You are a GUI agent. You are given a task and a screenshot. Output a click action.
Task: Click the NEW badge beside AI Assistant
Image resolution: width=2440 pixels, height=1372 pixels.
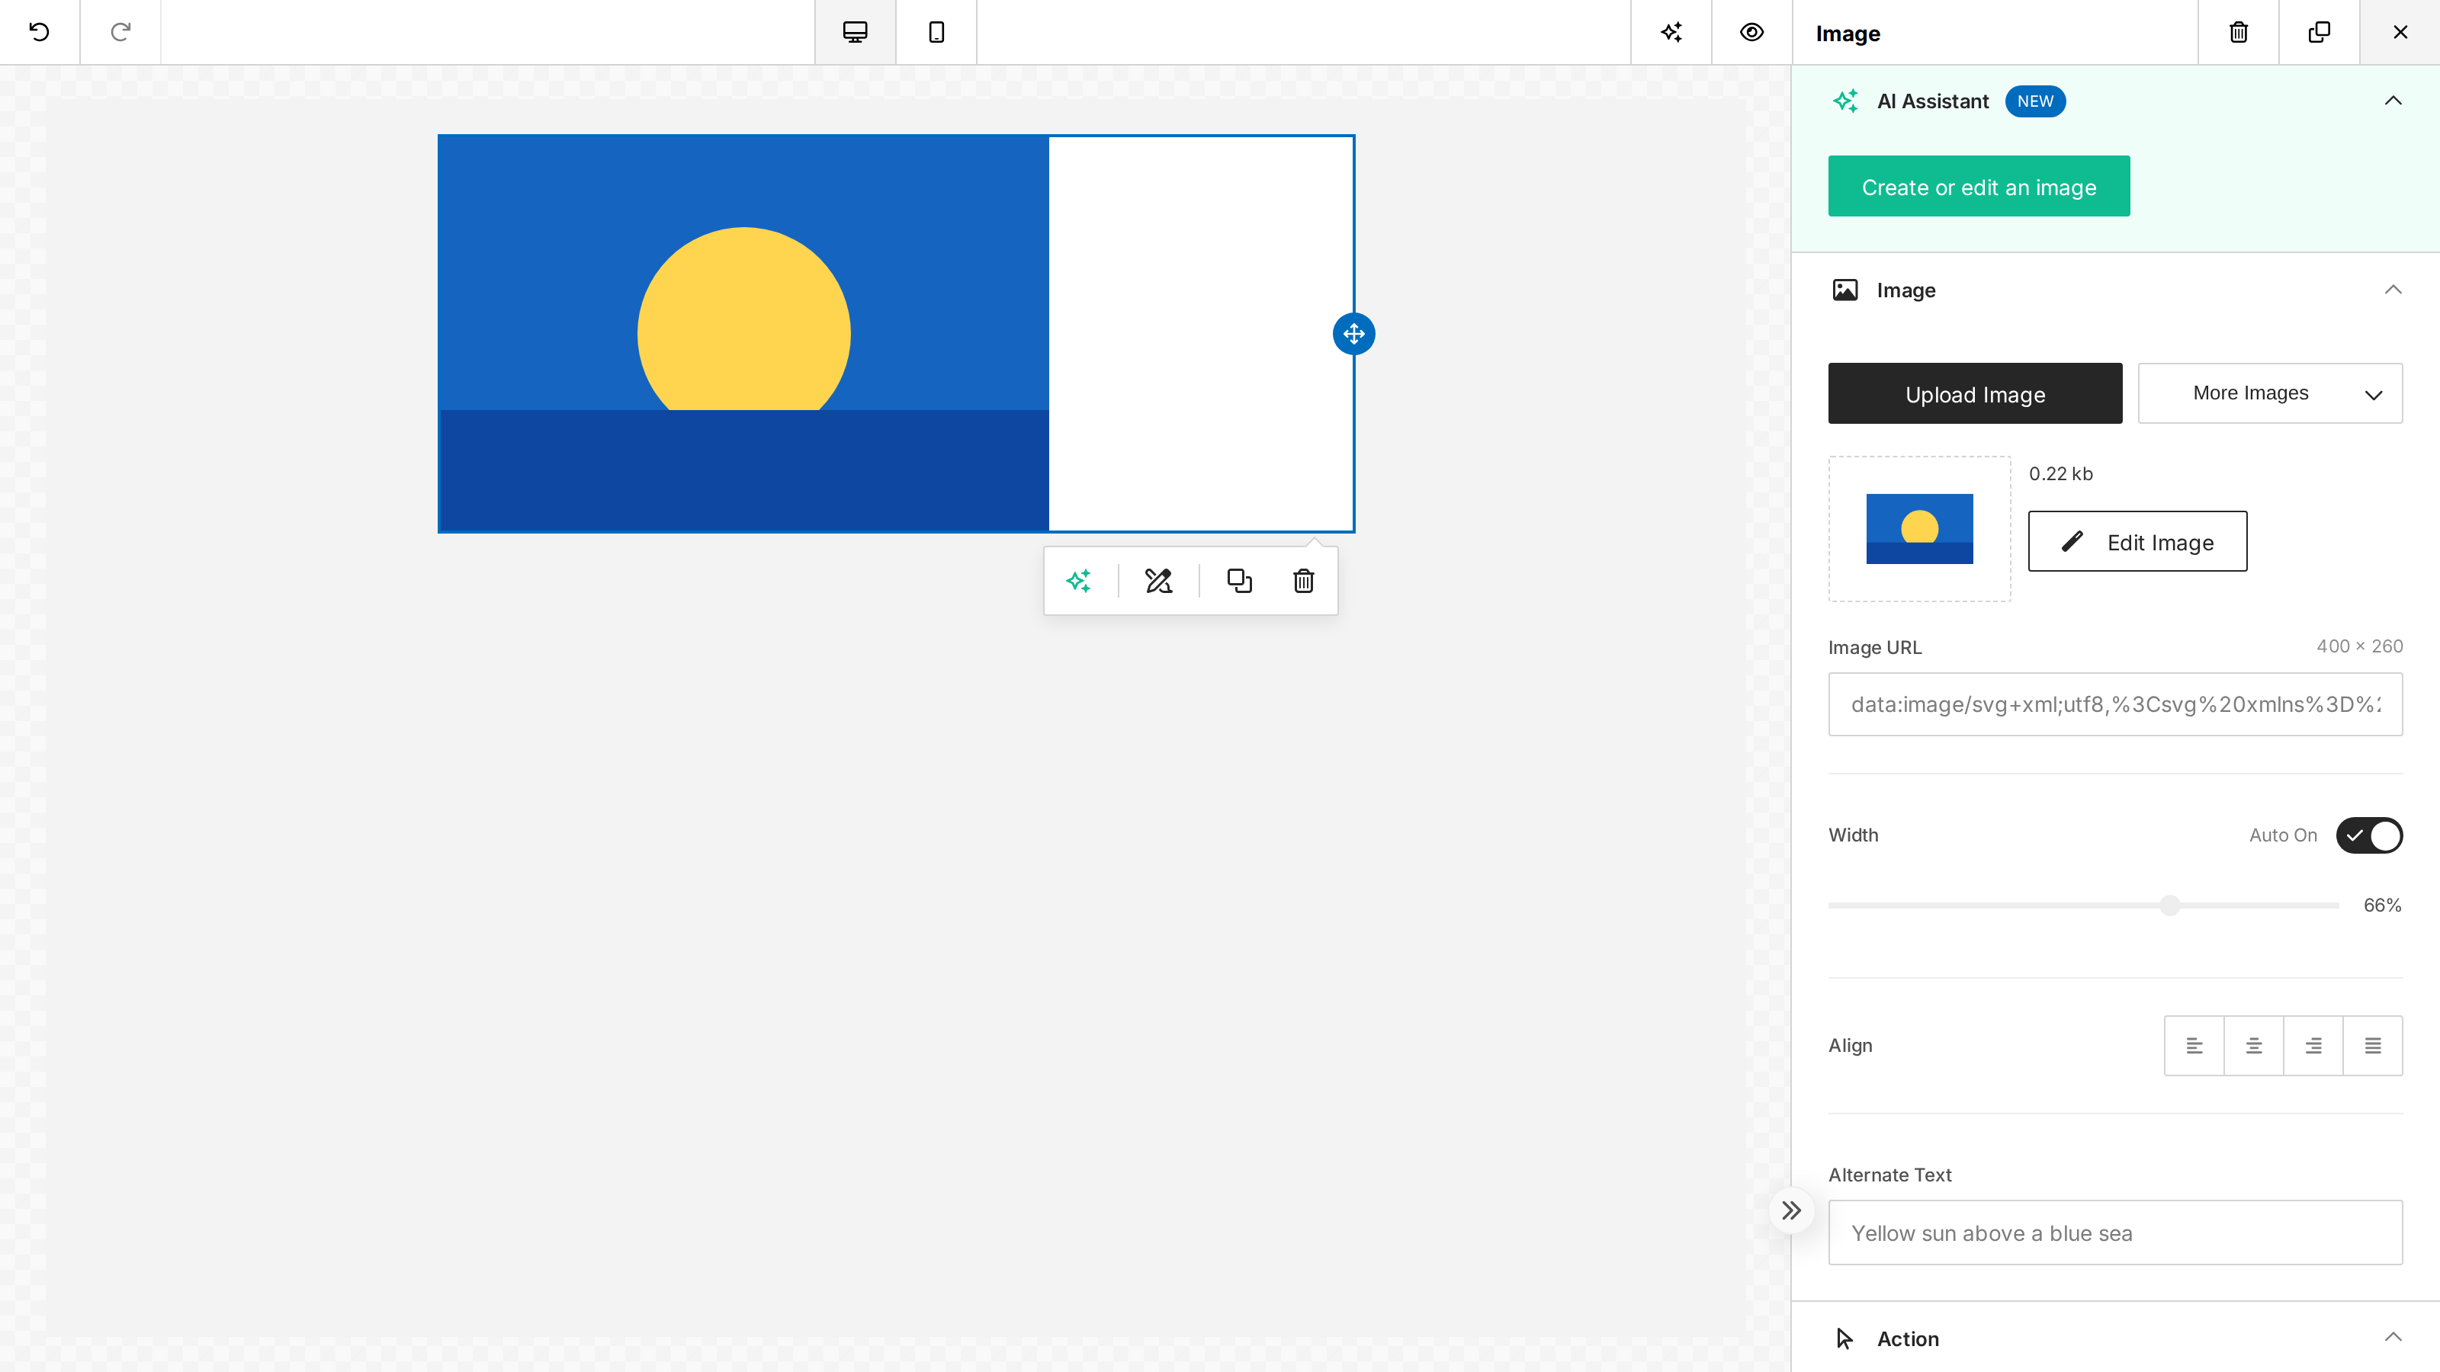tap(2034, 101)
